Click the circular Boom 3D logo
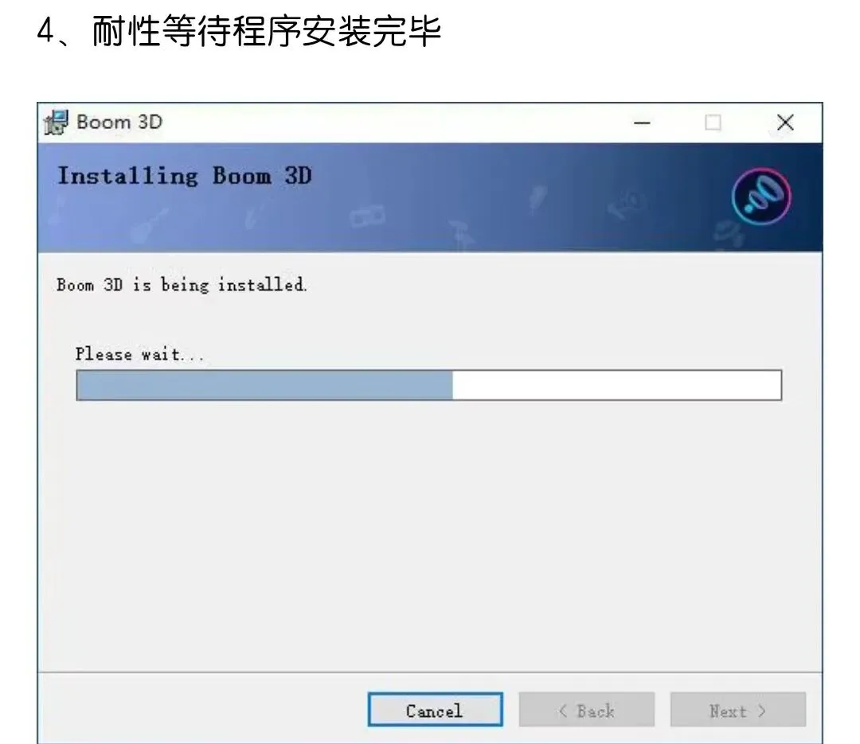The width and height of the screenshot is (860, 744). 761,197
